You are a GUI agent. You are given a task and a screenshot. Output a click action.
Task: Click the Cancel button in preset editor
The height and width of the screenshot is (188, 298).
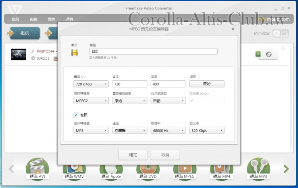pyautogui.click(x=165, y=155)
